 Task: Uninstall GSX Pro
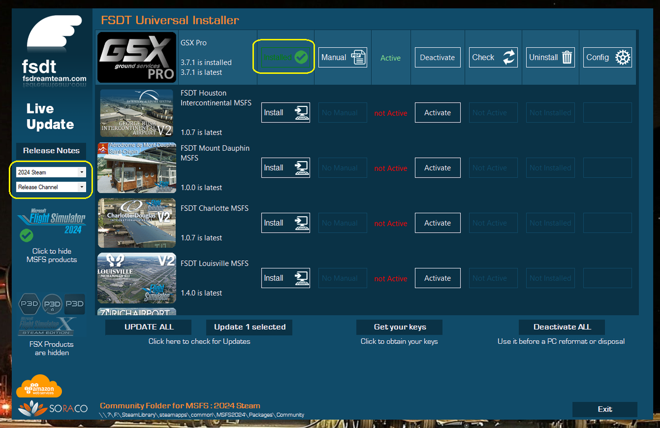click(x=551, y=57)
